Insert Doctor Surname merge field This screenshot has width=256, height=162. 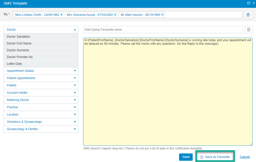tap(41, 50)
